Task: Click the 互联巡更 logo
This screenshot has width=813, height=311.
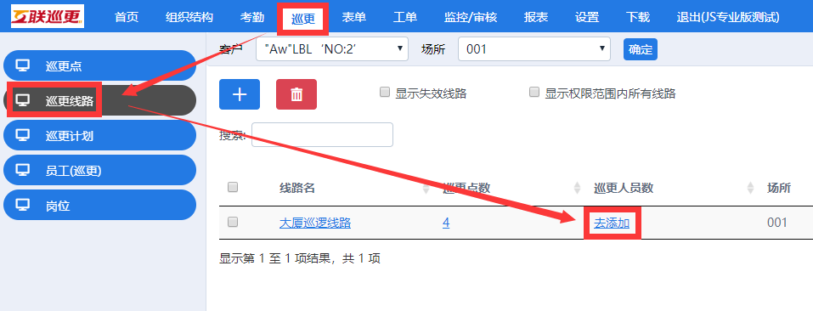Action: point(48,17)
